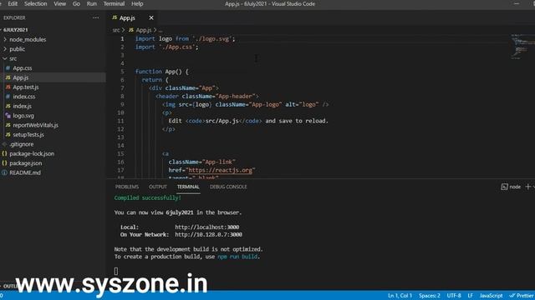Close the App.js editor tab
Screen dimensions: 535x300
151,17
